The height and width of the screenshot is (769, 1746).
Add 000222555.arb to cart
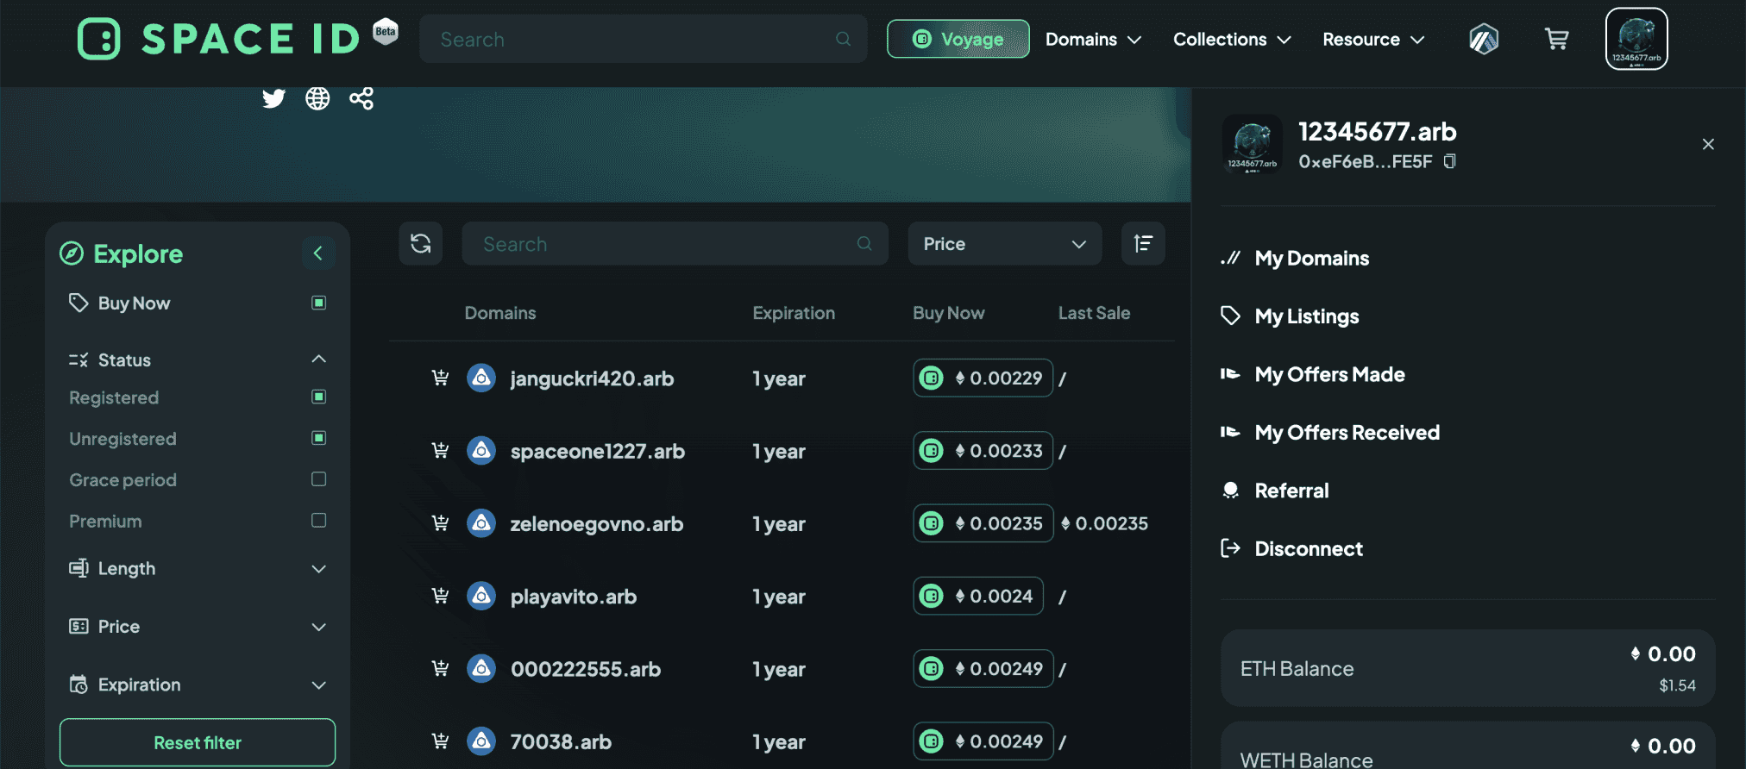[x=440, y=668]
